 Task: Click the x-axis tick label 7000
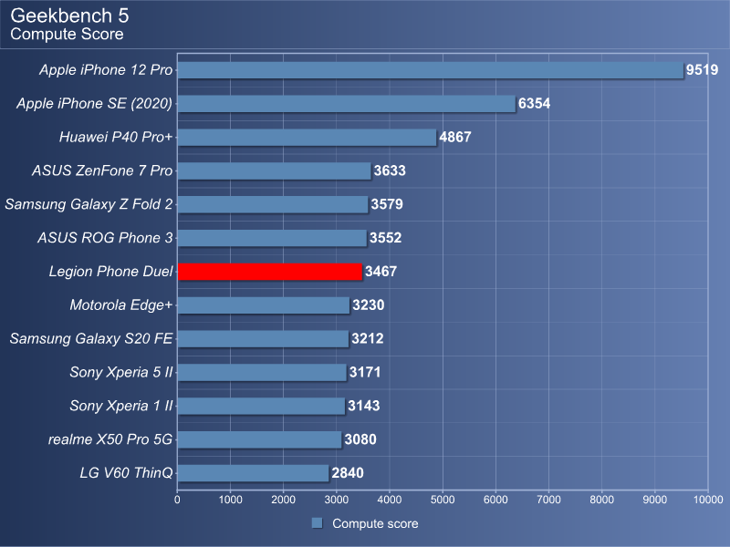(549, 500)
